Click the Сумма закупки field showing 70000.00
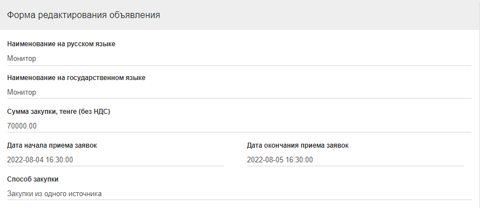 tap(239, 126)
